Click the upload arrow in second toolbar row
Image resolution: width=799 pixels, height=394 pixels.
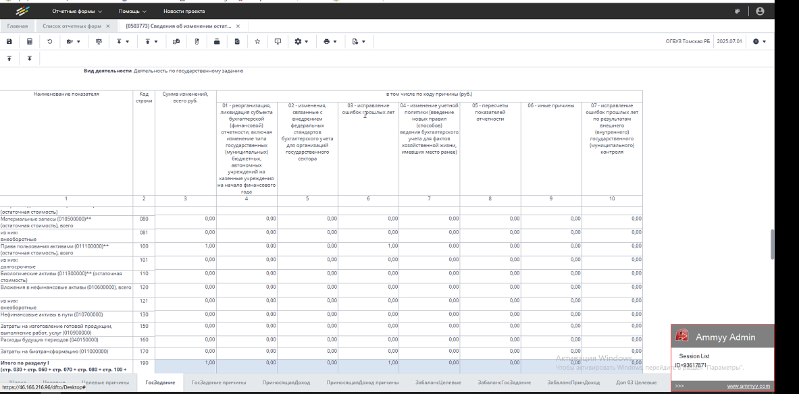click(x=9, y=59)
